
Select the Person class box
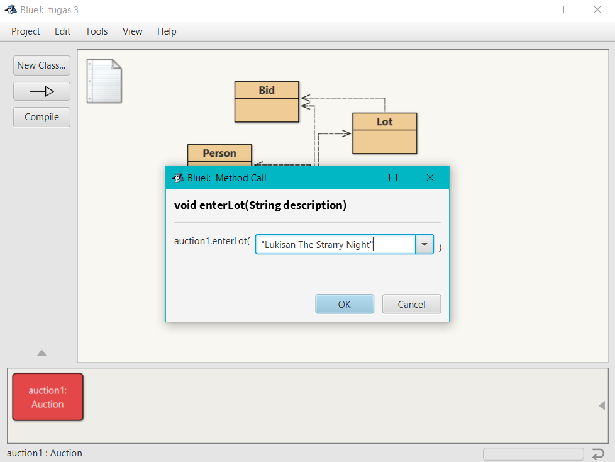click(x=219, y=155)
